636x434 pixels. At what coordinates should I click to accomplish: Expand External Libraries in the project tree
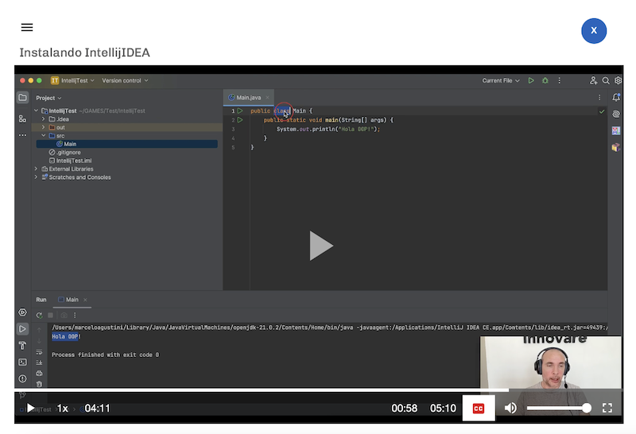[x=36, y=169]
